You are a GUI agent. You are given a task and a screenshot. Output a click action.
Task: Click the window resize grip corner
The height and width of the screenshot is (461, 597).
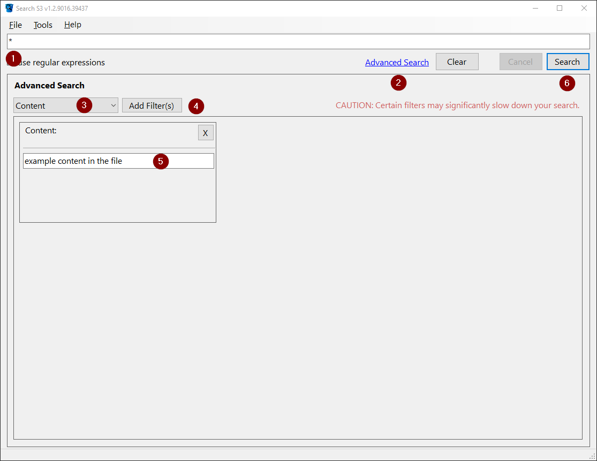(592, 456)
